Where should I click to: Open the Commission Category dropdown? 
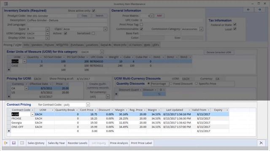(201, 29)
